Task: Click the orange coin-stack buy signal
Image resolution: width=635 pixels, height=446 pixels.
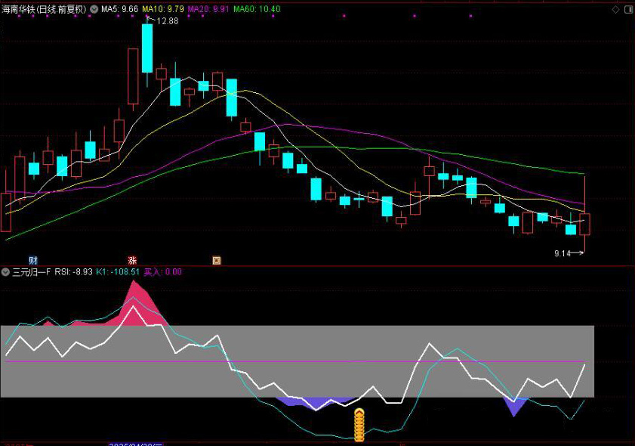Action: click(x=359, y=424)
